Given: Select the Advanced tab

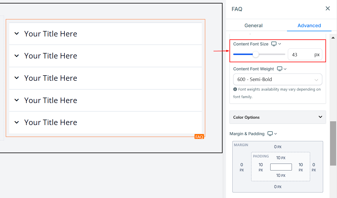Looking at the screenshot, I should click(x=309, y=25).
